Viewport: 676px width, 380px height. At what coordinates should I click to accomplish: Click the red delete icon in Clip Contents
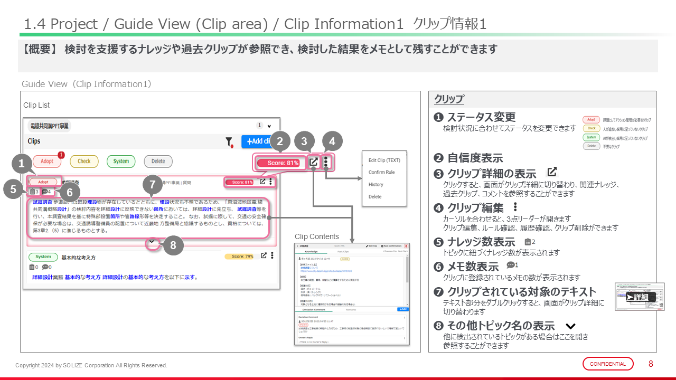[x=407, y=246]
